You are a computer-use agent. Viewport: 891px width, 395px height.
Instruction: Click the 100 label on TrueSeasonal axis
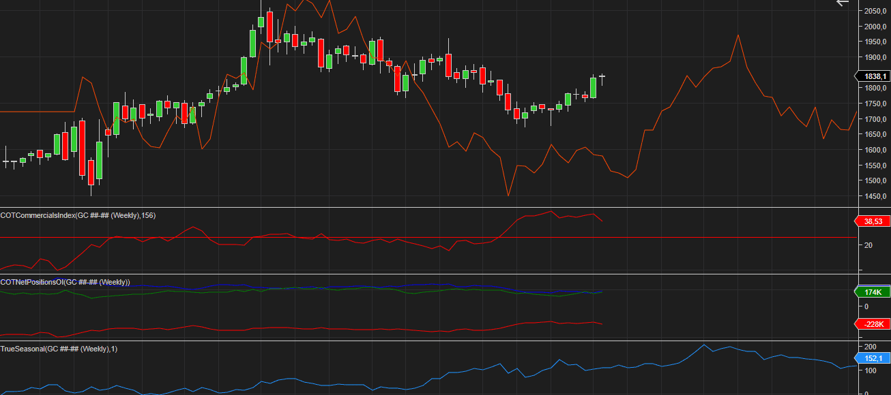[870, 370]
